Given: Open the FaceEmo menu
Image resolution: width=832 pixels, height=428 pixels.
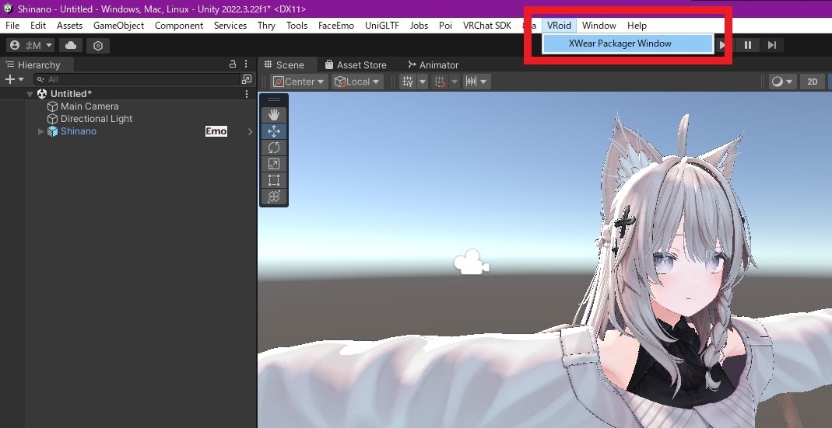Looking at the screenshot, I should pos(336,26).
